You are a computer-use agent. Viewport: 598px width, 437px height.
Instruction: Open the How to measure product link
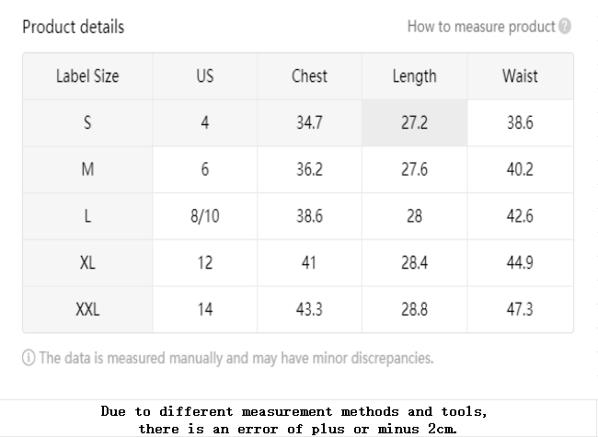click(481, 27)
